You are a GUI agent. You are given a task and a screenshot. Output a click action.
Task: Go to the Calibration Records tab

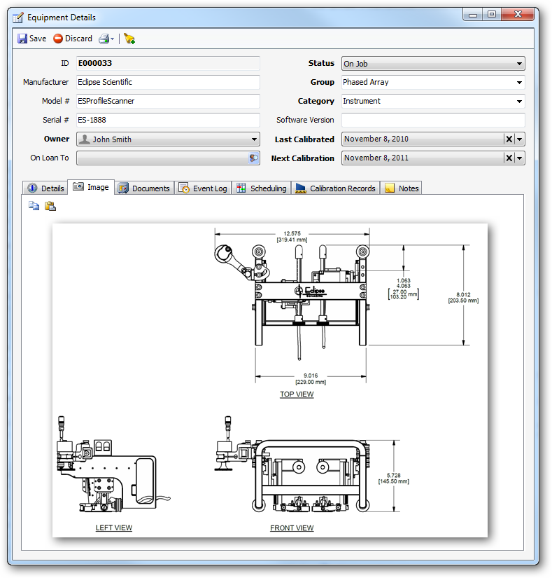336,188
